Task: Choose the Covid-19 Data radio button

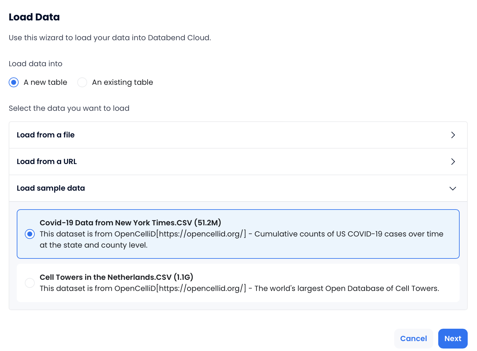Action: click(30, 234)
